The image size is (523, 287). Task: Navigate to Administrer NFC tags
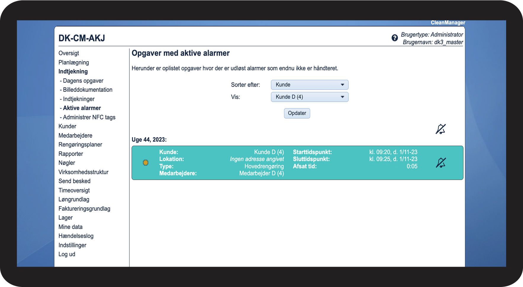89,117
